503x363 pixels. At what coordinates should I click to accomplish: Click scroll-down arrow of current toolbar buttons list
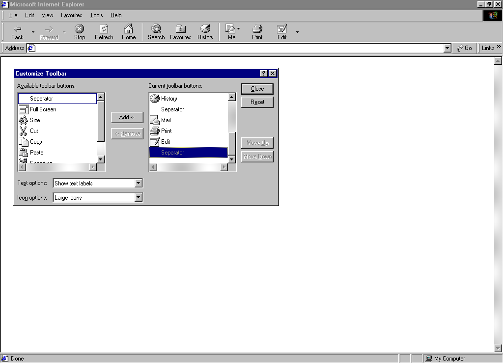[232, 159]
